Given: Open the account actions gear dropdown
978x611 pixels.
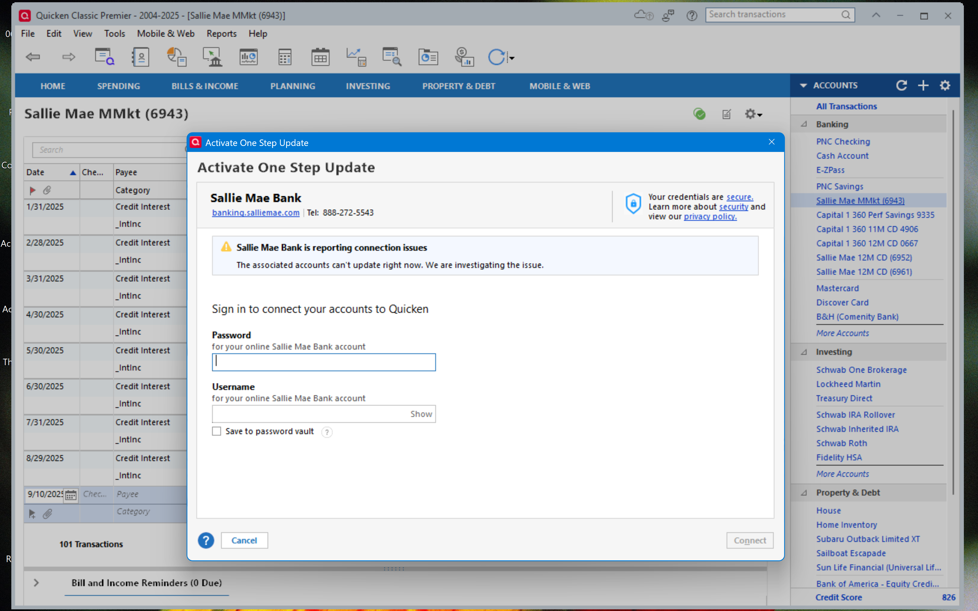Looking at the screenshot, I should 753,114.
